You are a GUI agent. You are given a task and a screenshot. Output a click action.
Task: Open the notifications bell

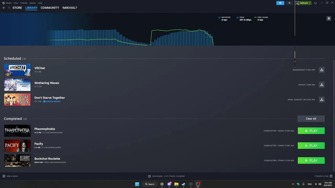pos(289,3)
